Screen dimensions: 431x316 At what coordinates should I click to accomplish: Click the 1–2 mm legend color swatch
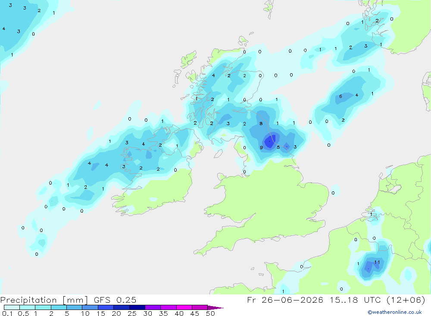pyautogui.click(x=43, y=307)
